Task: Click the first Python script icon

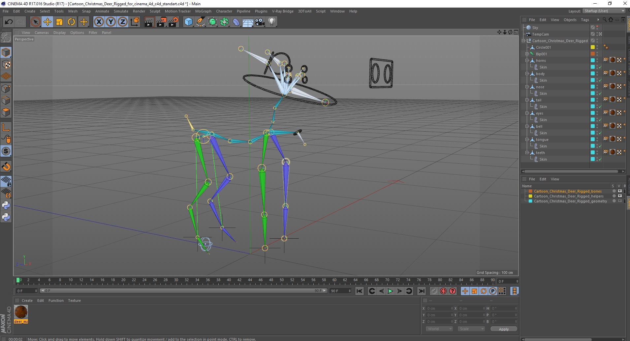Action: coord(6,205)
